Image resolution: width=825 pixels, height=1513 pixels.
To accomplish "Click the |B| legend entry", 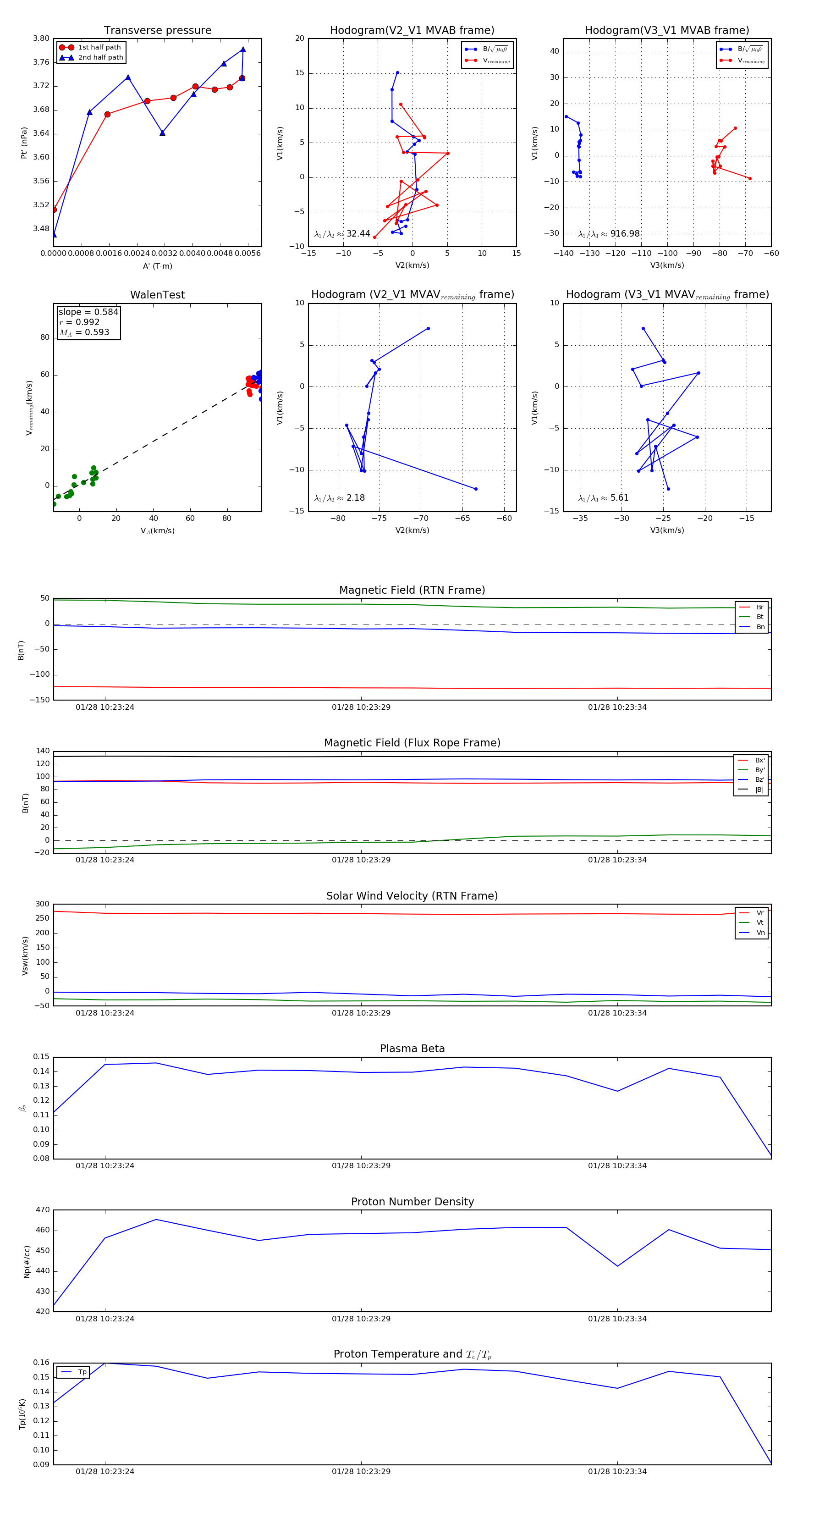I will point(751,790).
